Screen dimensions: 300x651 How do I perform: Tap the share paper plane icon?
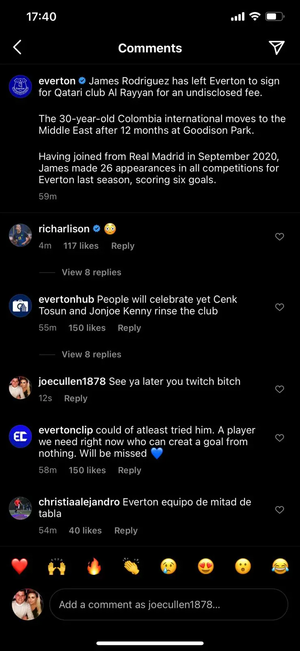click(x=276, y=48)
